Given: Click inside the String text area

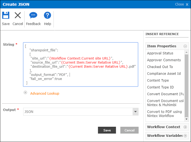Looking at the screenshot, I should pos(81,64).
